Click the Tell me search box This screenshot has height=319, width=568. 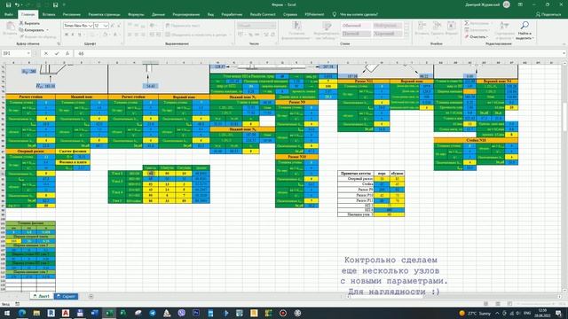355,14
